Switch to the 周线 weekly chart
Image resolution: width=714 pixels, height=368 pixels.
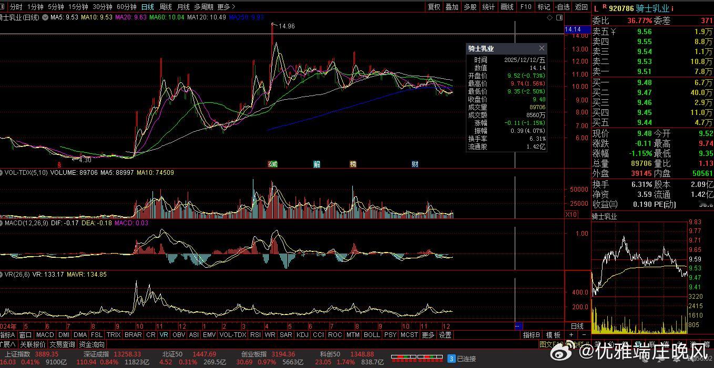(166, 7)
